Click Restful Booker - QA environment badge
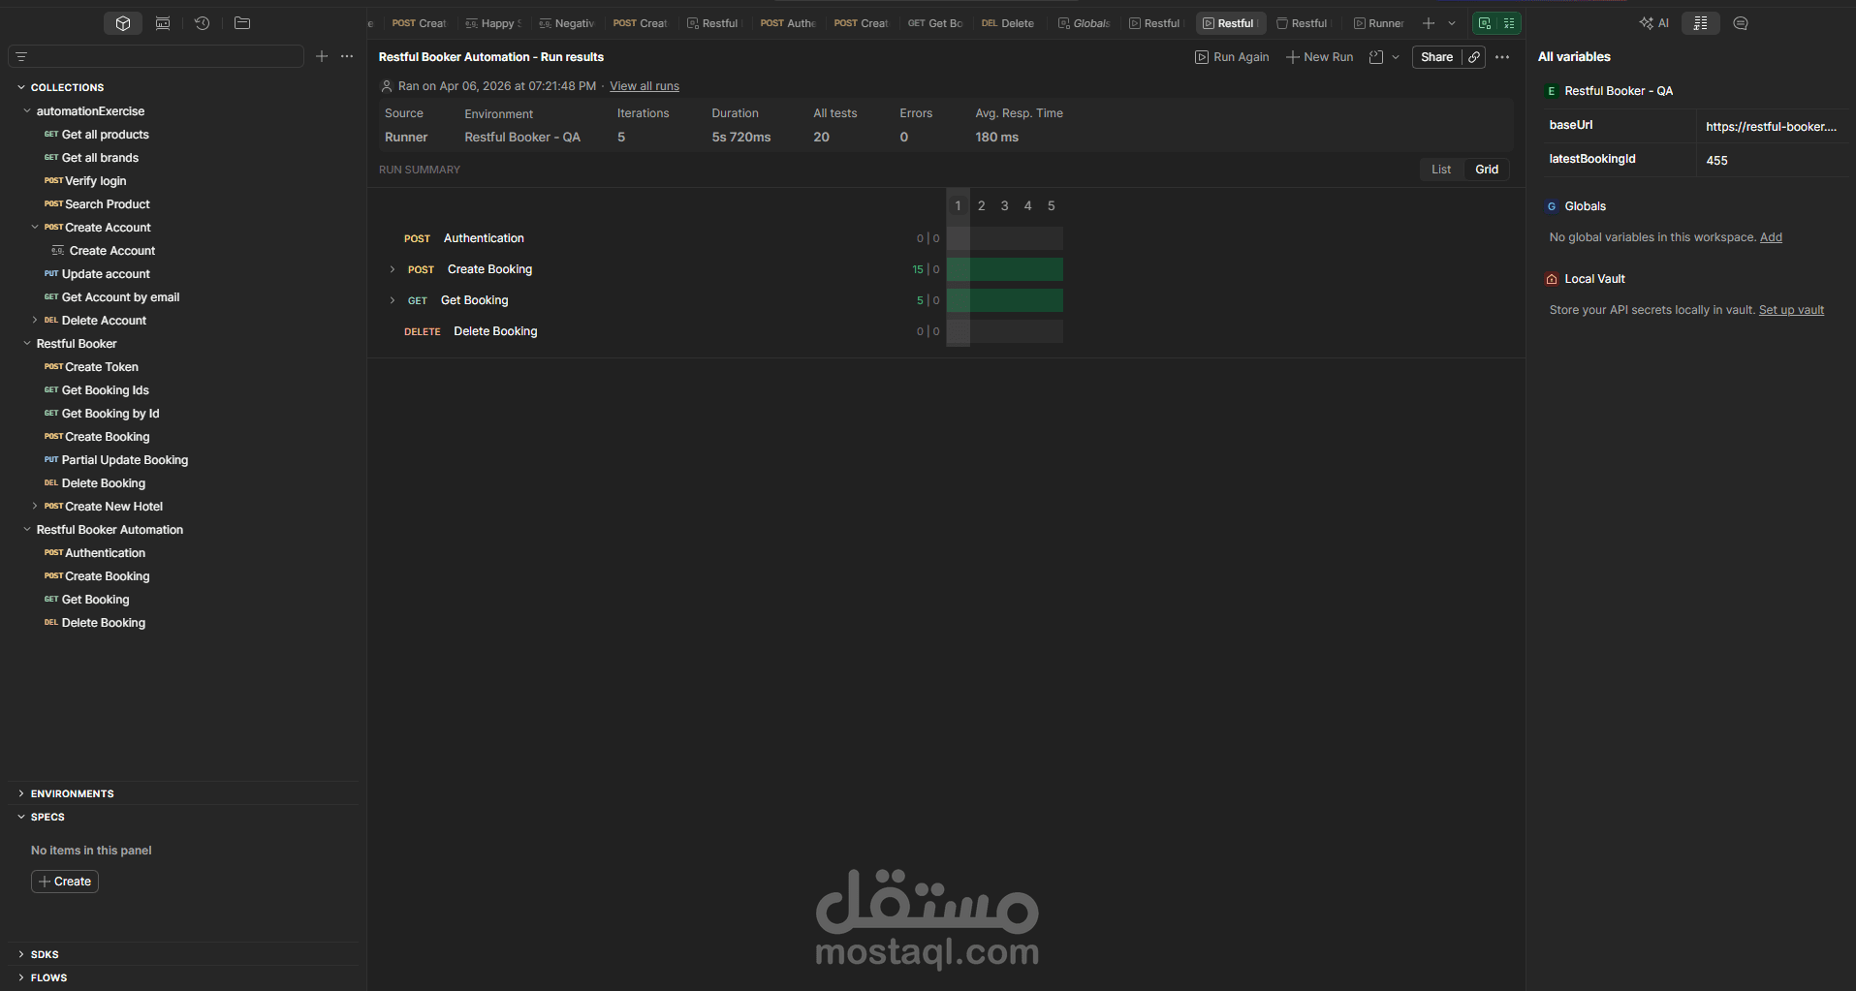This screenshot has width=1856, height=991. click(x=1552, y=91)
